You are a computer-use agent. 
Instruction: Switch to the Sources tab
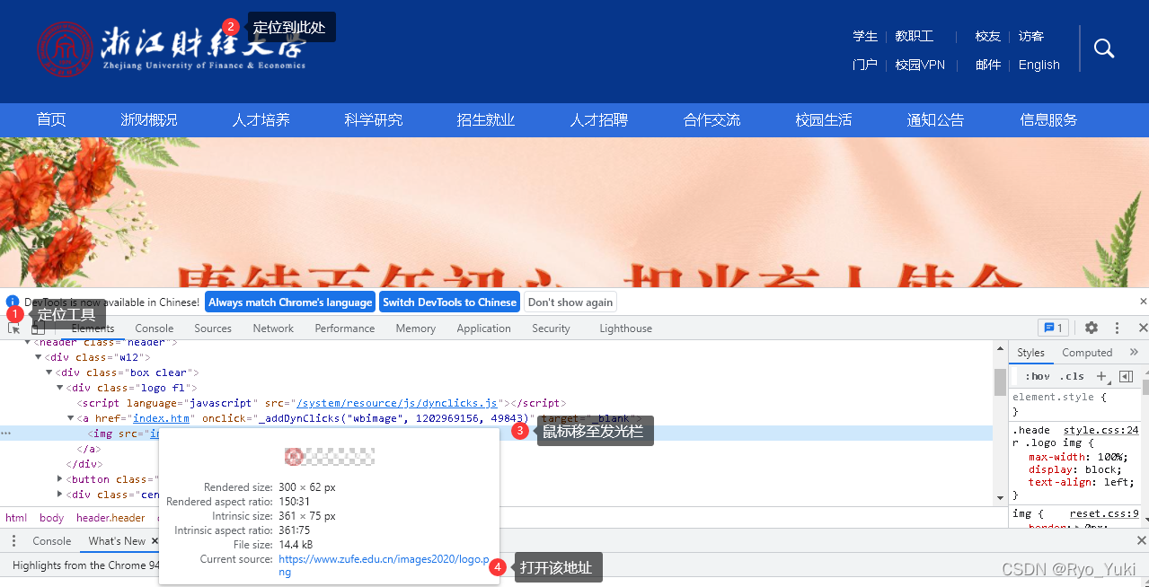(x=213, y=329)
